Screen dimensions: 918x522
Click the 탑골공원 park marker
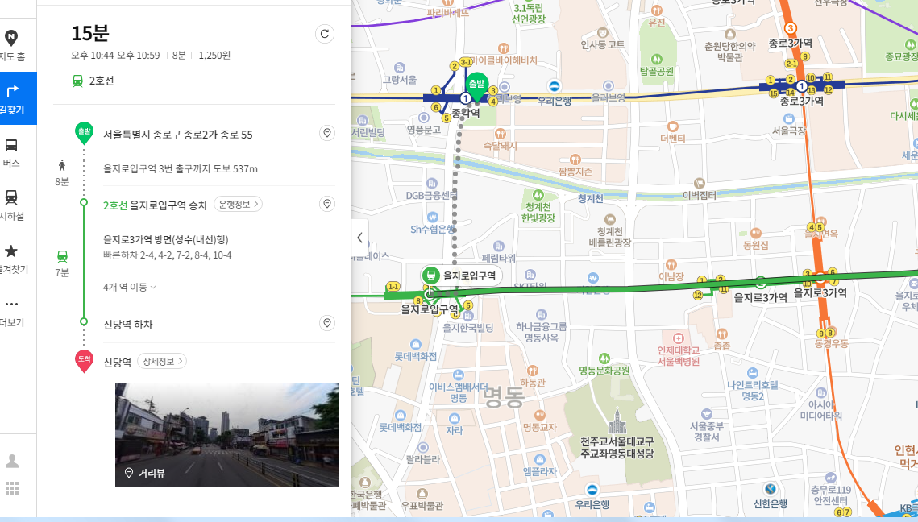[x=656, y=59]
